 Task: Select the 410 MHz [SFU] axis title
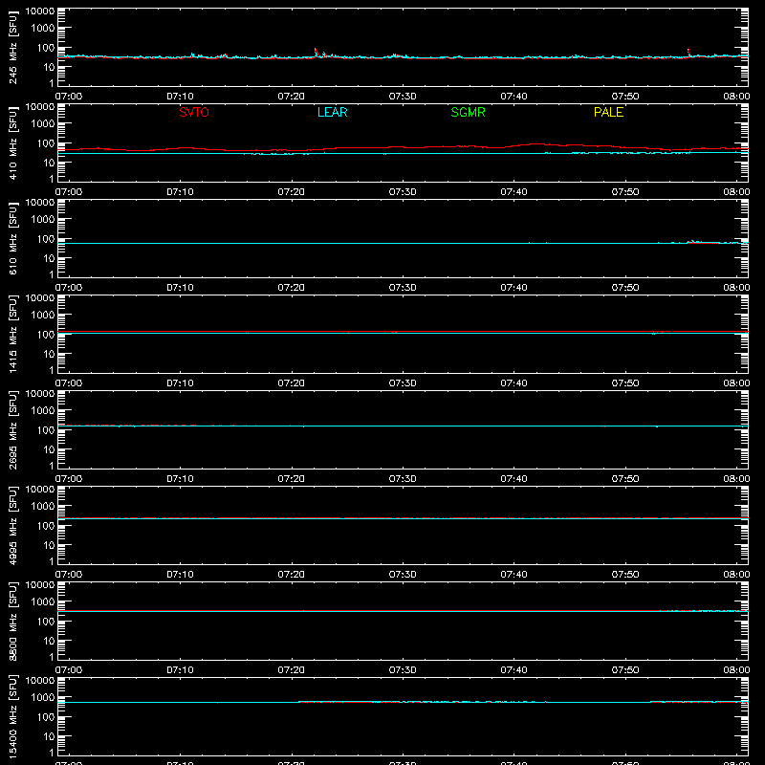click(12, 142)
